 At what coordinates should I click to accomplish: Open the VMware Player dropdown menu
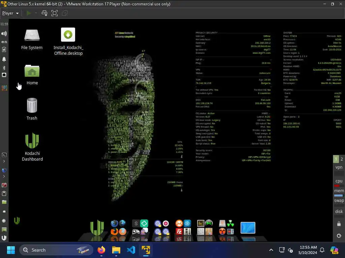coord(10,13)
